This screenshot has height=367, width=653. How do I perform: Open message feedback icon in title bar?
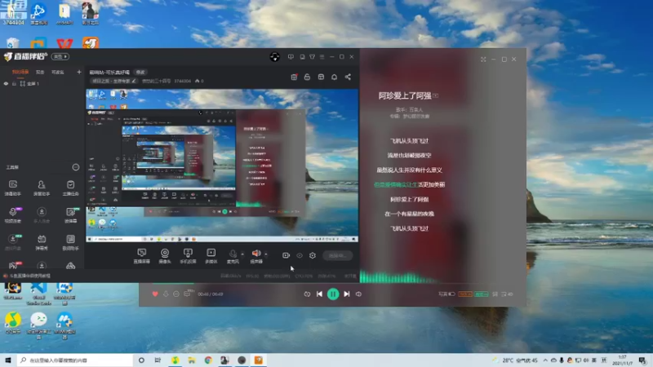tap(291, 56)
